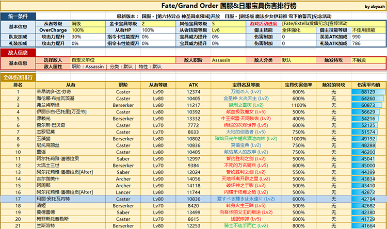Click damage value 41664 in 兰斯洛特 row
This screenshot has width=387, height=229.
(x=368, y=225)
